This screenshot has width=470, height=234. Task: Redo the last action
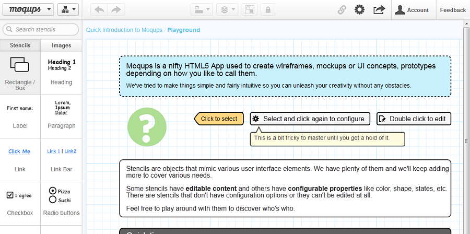pos(116,9)
